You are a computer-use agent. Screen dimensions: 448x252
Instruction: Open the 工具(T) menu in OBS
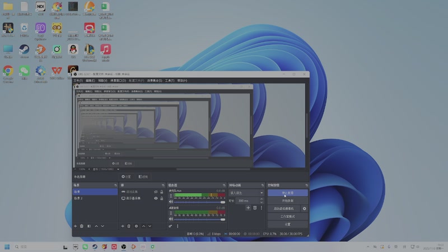coord(170,81)
